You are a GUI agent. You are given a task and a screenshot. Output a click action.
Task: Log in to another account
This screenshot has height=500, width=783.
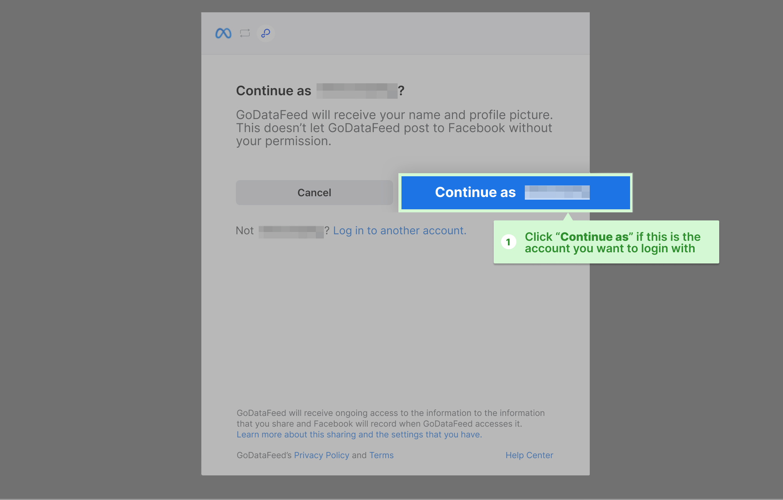(400, 230)
